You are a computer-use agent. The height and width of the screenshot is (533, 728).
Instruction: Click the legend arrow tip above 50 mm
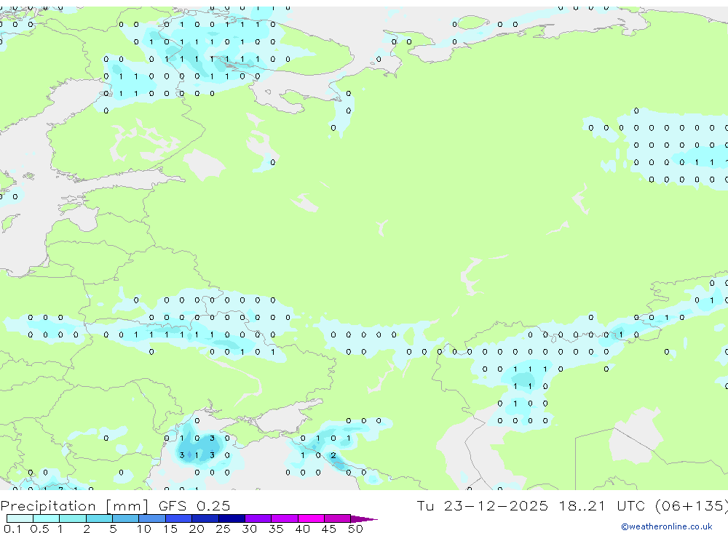(364, 519)
